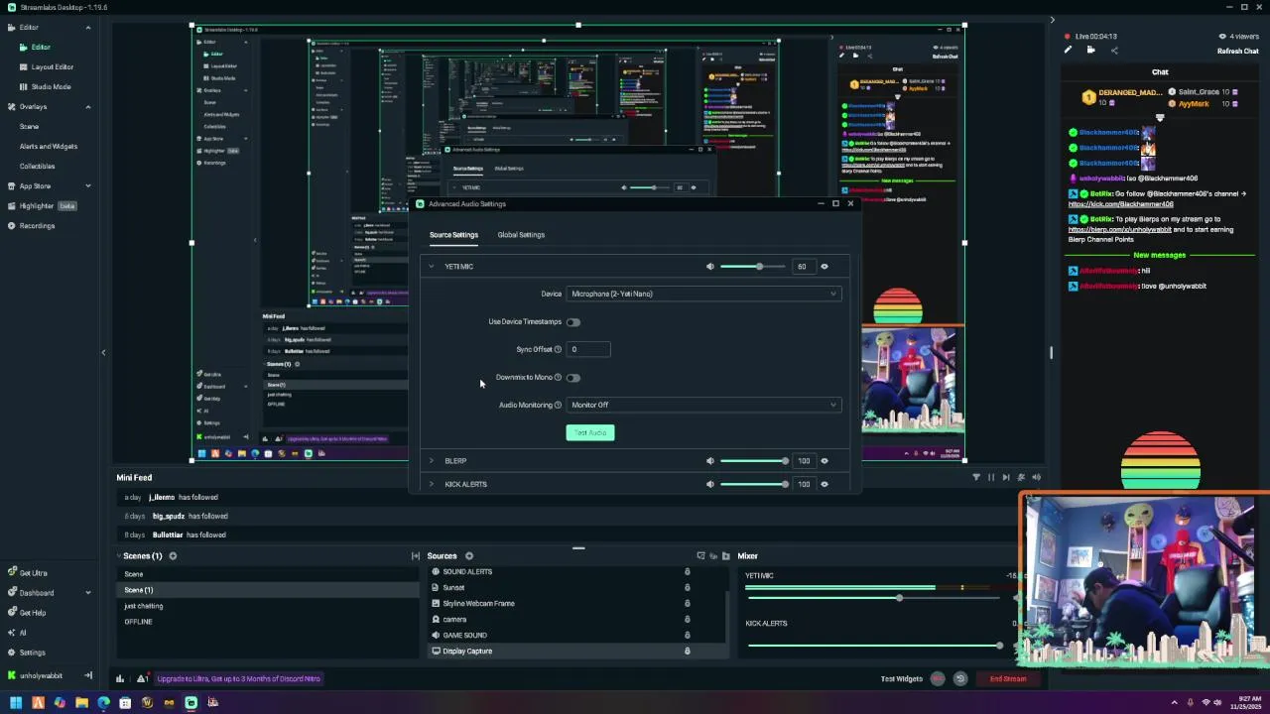Click the End Stream button
The image size is (1270, 714).
(x=1008, y=679)
